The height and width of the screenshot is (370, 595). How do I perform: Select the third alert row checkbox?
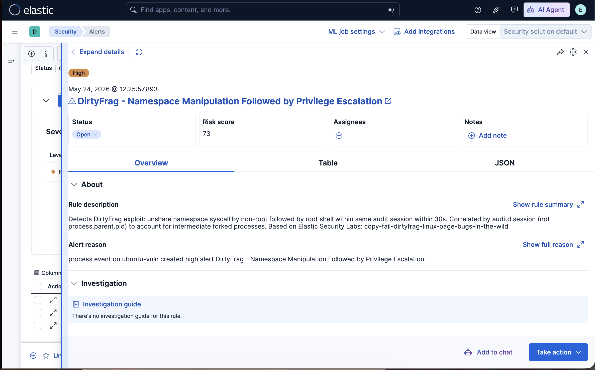click(x=38, y=325)
